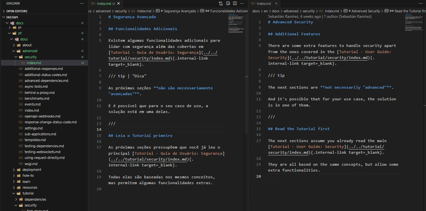Open additional-status-codes.md in Explorer

click(x=46, y=75)
